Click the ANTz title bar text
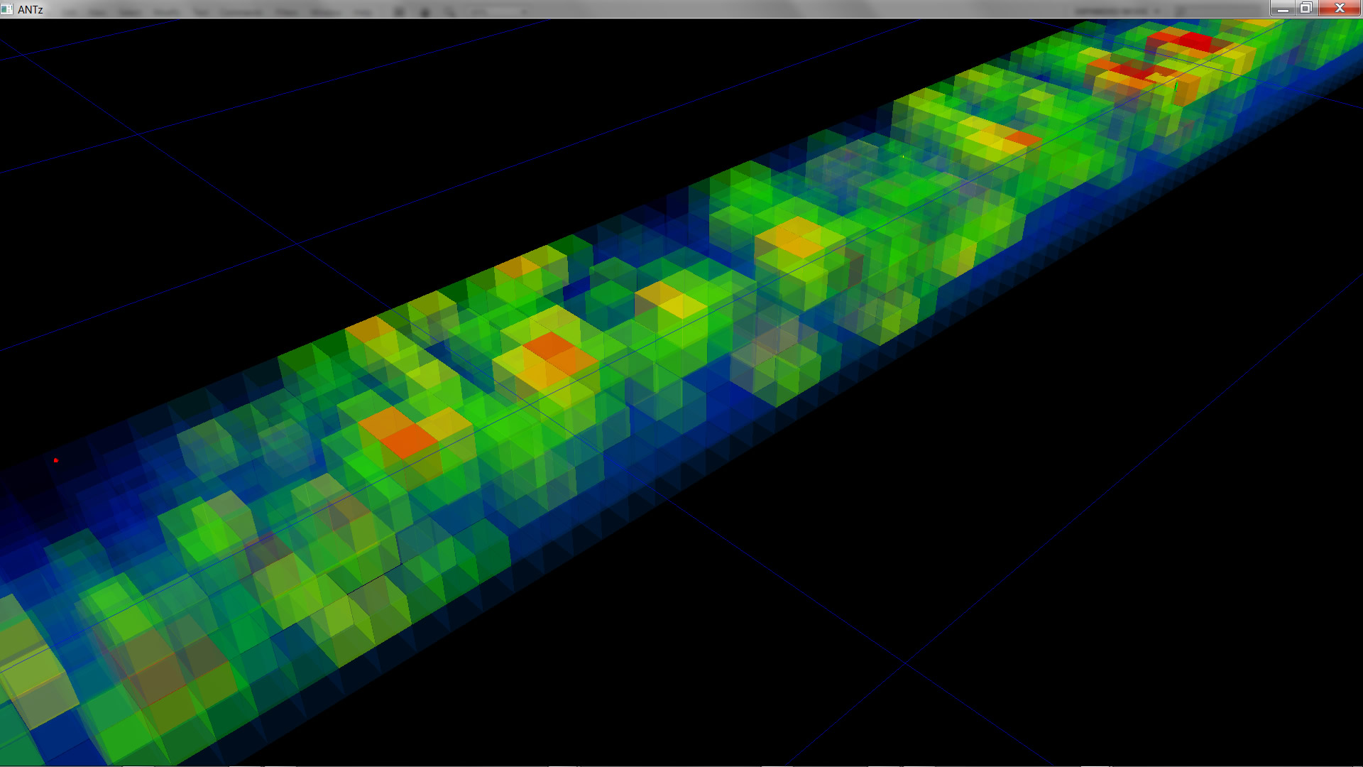 (x=31, y=9)
